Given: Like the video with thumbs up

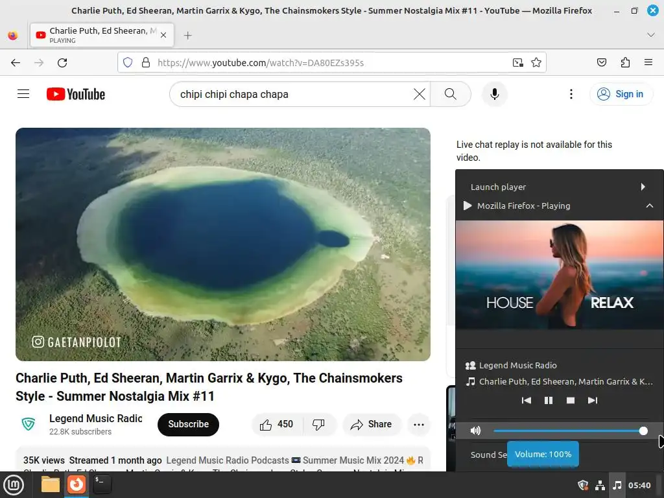Looking at the screenshot, I should point(277,424).
